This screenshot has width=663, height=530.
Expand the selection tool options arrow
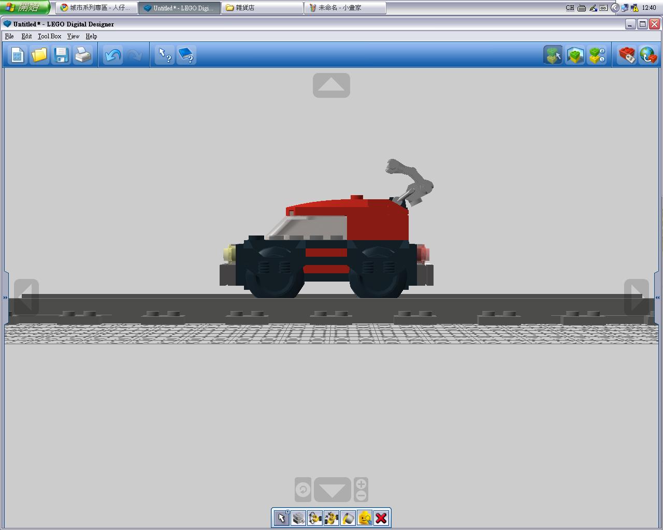[x=288, y=511]
